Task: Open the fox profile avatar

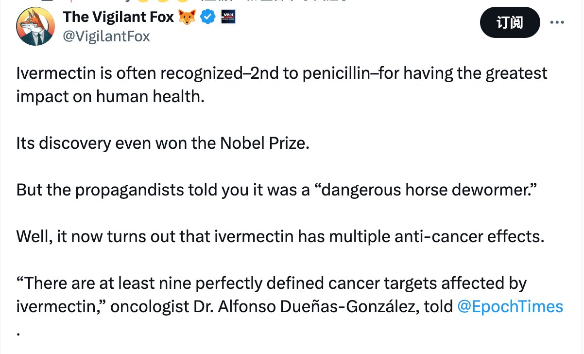Action: [x=35, y=27]
